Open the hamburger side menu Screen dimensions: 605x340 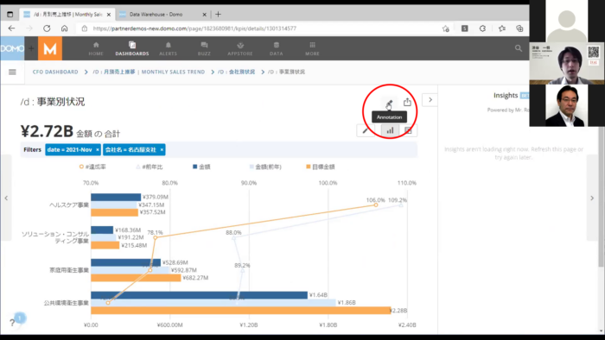[x=12, y=72]
